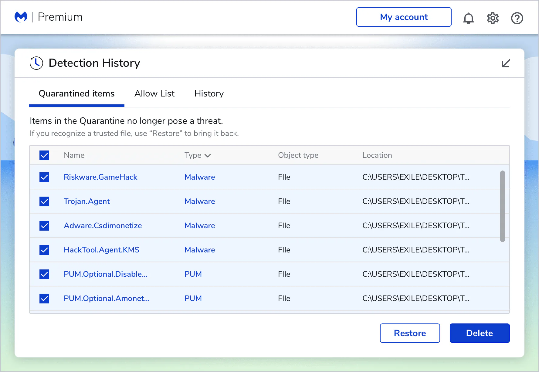Screen dimensions: 539x372
Task: Click the Name column header
Action: pyautogui.click(x=74, y=155)
